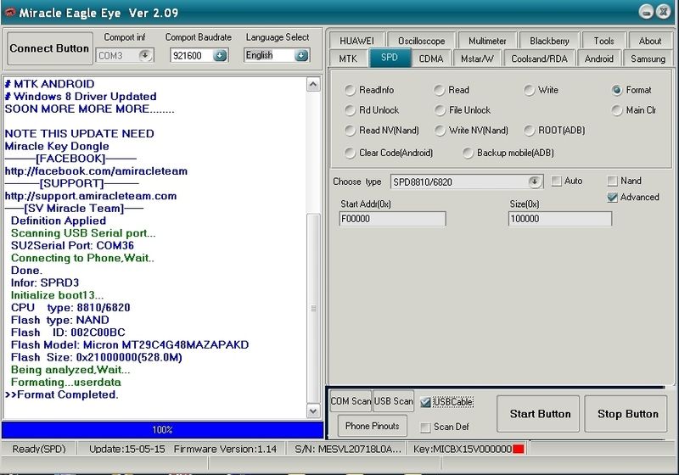The image size is (679, 475).
Task: Click the S/N: MESVL20718L0A status entry
Action: (x=348, y=449)
